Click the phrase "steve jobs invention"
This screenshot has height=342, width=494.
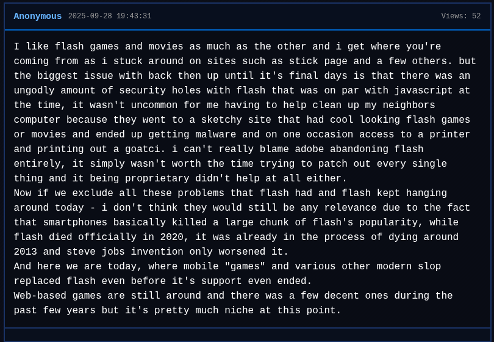pyautogui.click(x=125, y=252)
